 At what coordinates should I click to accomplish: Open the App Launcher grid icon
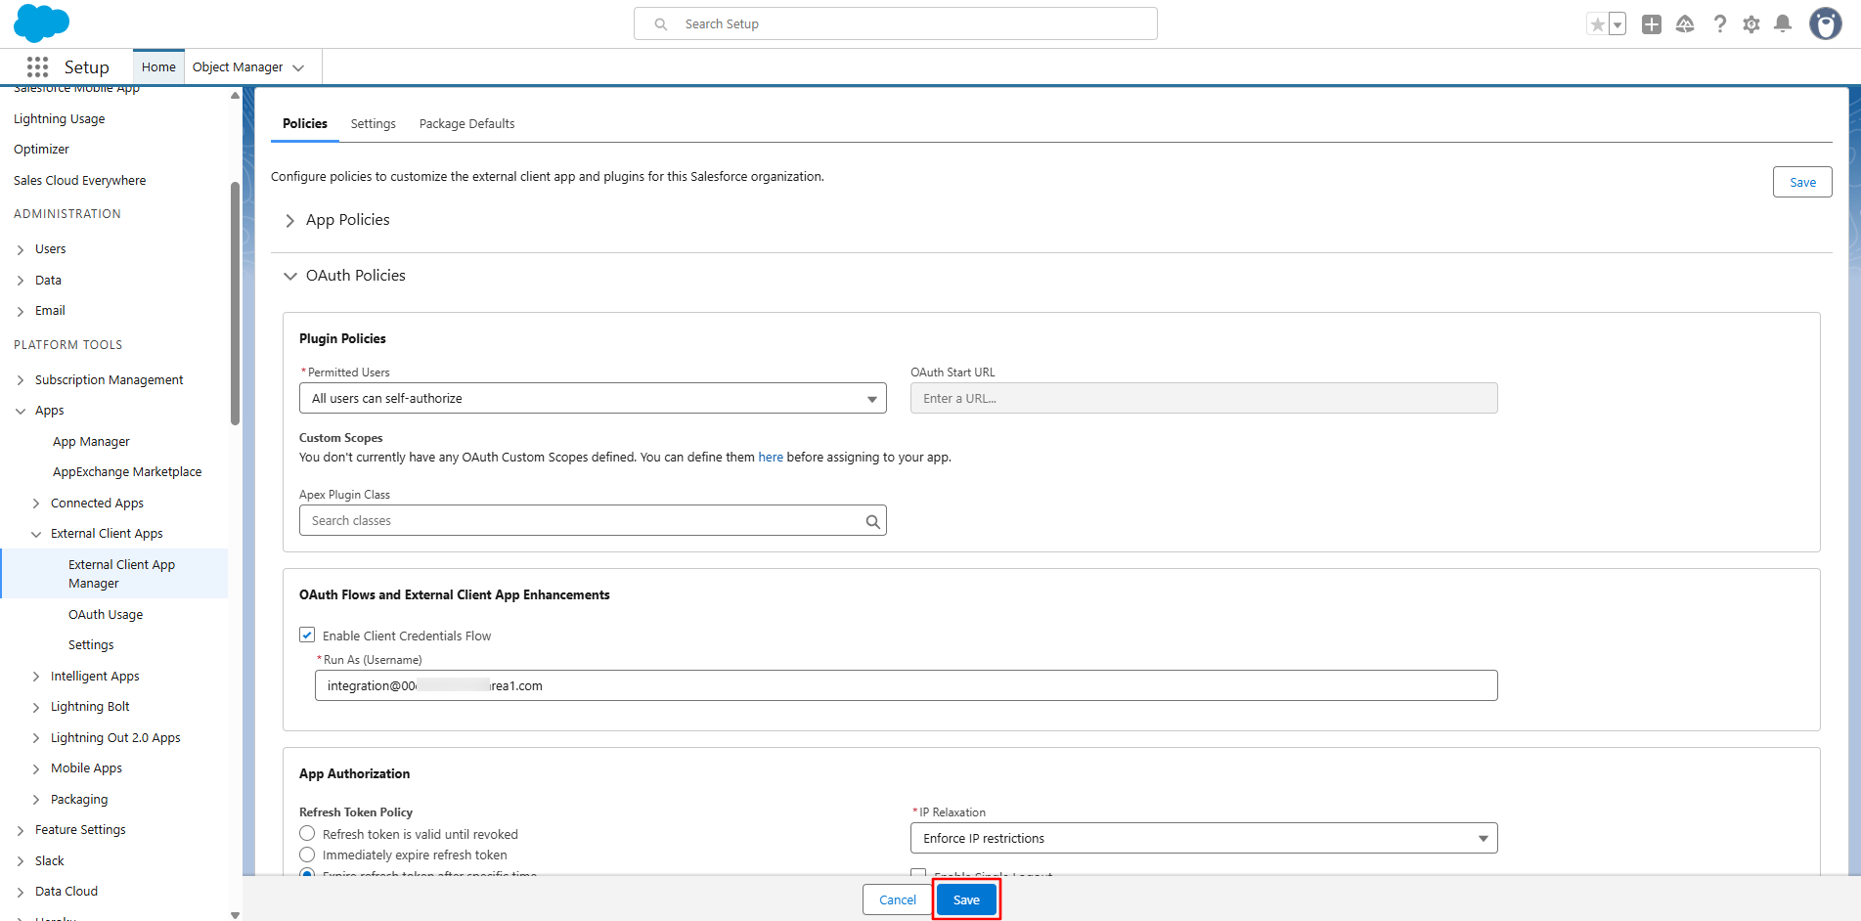37,66
